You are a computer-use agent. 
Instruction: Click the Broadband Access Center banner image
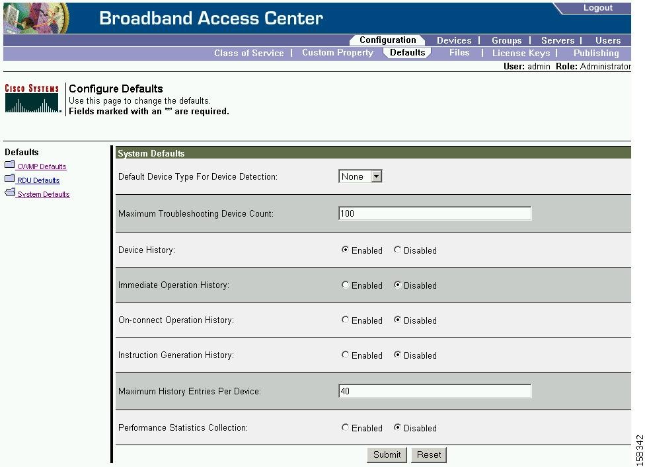(36, 18)
